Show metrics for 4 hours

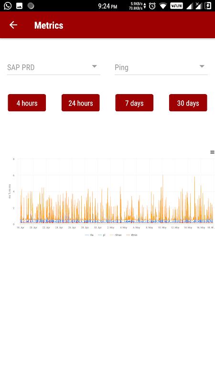(27, 103)
